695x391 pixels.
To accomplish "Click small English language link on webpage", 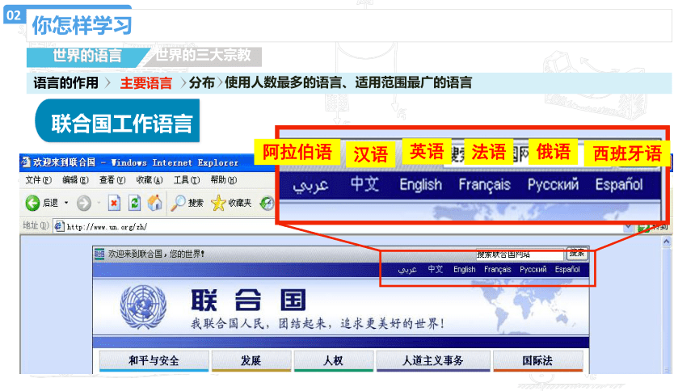I will click(464, 270).
